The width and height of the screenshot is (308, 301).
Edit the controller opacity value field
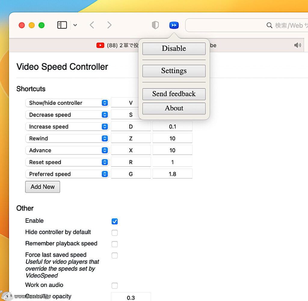(131, 297)
